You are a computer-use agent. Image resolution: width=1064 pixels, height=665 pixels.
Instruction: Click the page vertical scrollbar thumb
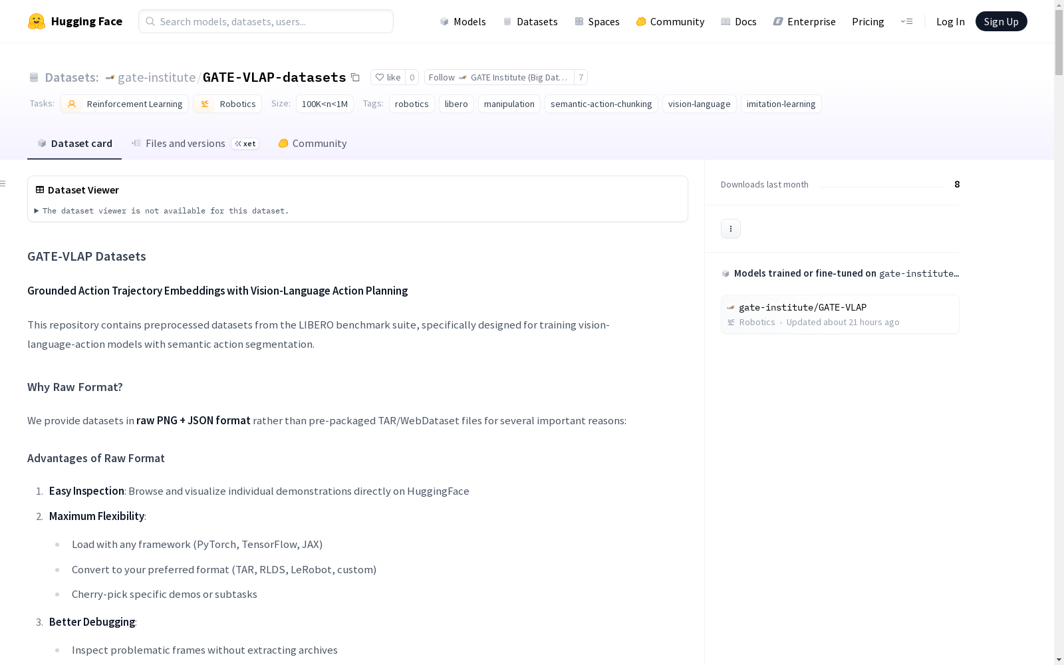[1059, 43]
